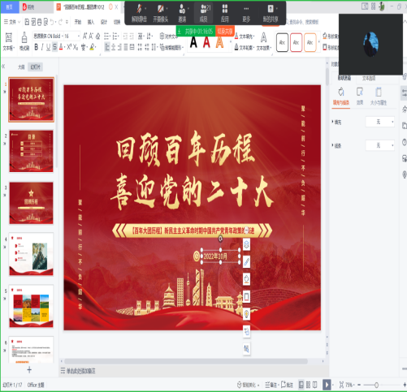407x392 pixels.
Task: Toggle Italic formatting
Action: [42, 47]
